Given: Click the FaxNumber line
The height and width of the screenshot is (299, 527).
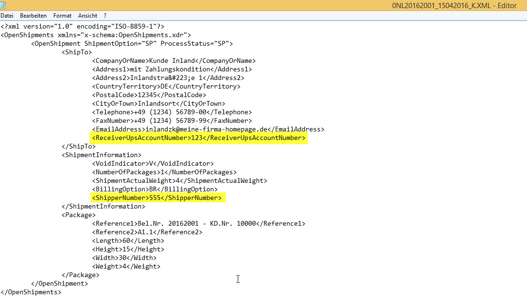Looking at the screenshot, I should [x=172, y=121].
